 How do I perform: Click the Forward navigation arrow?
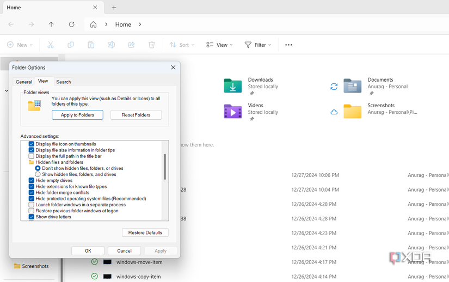coord(31,24)
